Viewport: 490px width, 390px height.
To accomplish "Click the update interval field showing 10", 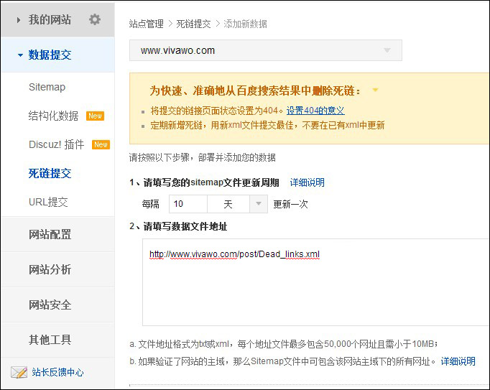I will pyautogui.click(x=188, y=204).
